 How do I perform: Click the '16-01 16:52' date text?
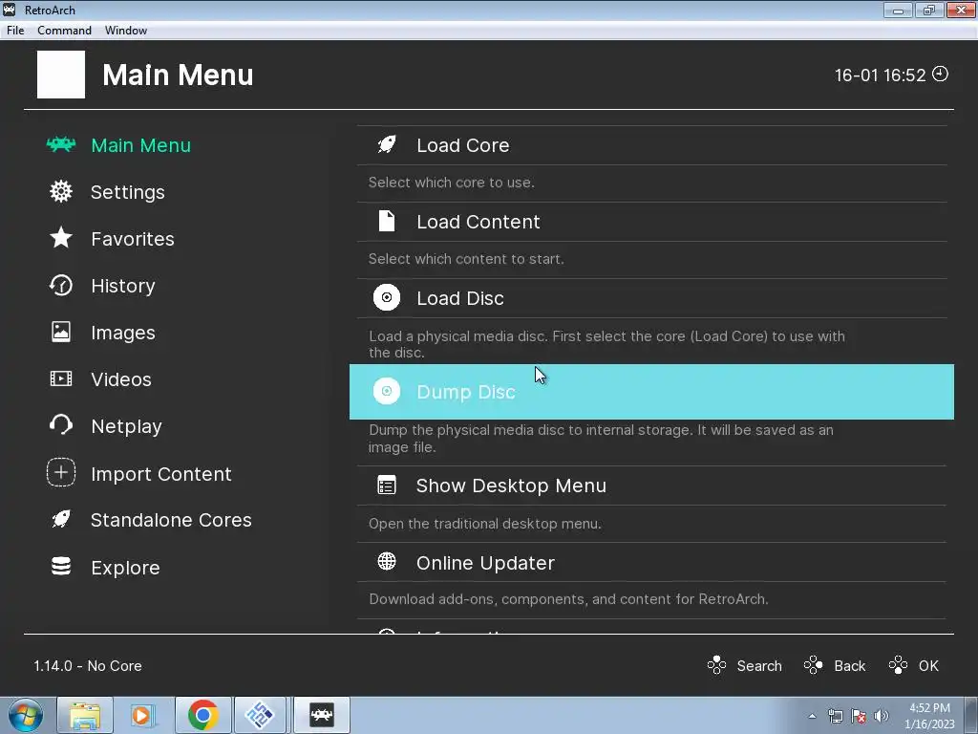880,75
